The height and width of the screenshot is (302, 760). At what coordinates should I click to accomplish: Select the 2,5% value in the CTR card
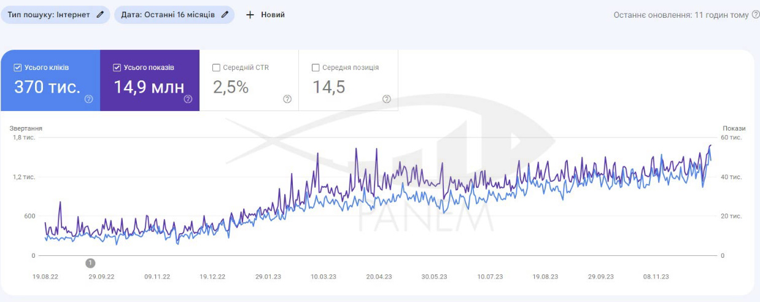231,87
